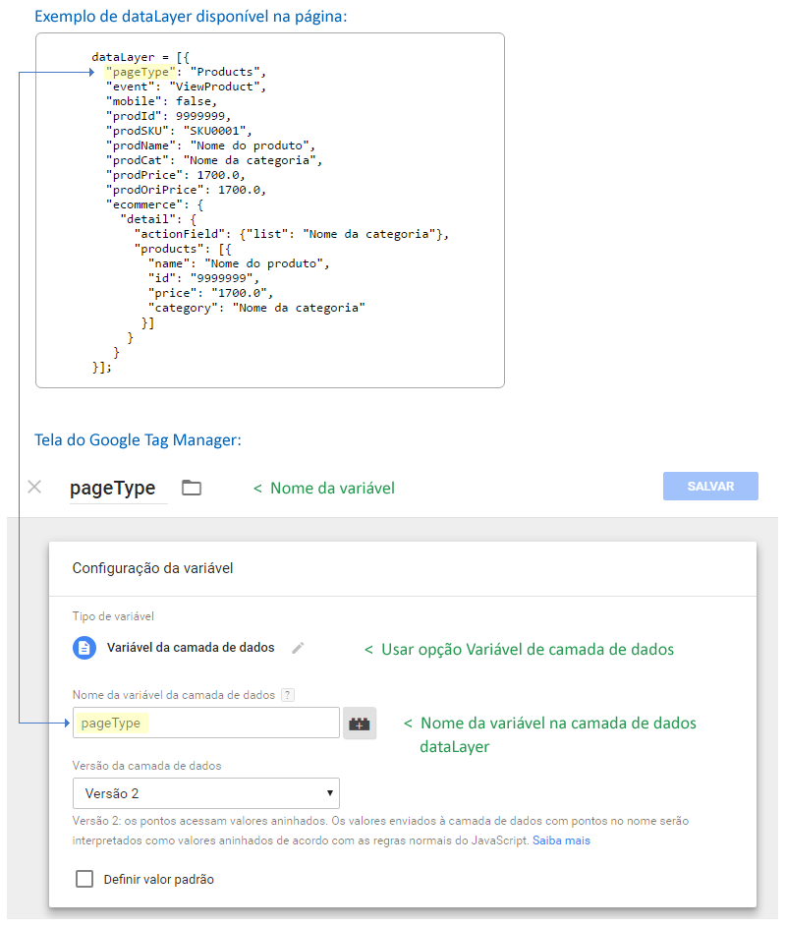Select Variável da camada de dados type

191,648
